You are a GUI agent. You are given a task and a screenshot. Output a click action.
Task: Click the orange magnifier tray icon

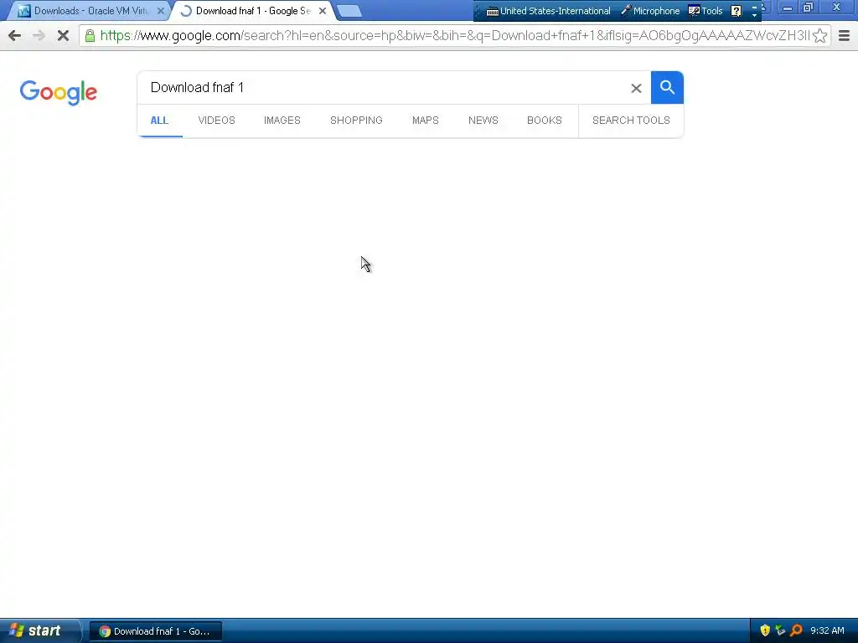[x=796, y=630]
